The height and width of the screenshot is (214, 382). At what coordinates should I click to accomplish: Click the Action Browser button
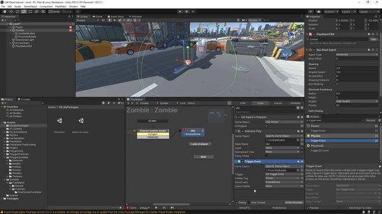294,202
